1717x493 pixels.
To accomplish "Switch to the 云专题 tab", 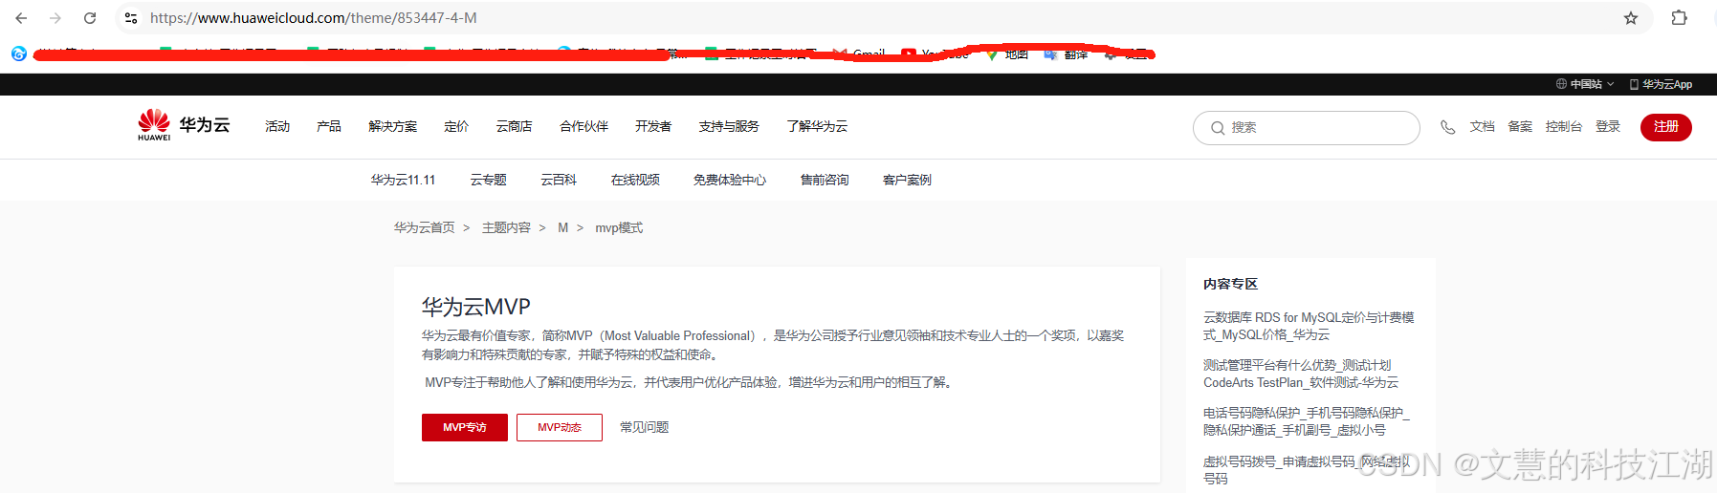I will pos(489,180).
